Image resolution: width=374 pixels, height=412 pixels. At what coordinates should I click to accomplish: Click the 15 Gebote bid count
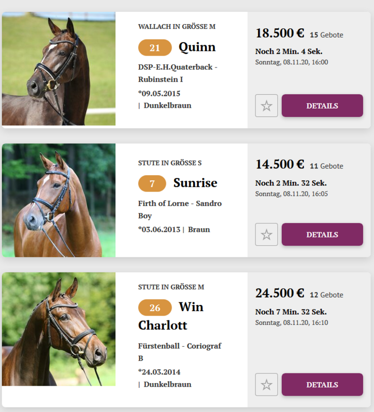click(x=326, y=35)
